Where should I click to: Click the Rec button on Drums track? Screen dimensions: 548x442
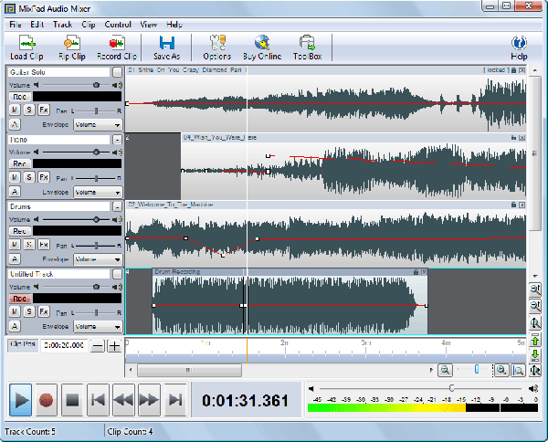[18, 232]
